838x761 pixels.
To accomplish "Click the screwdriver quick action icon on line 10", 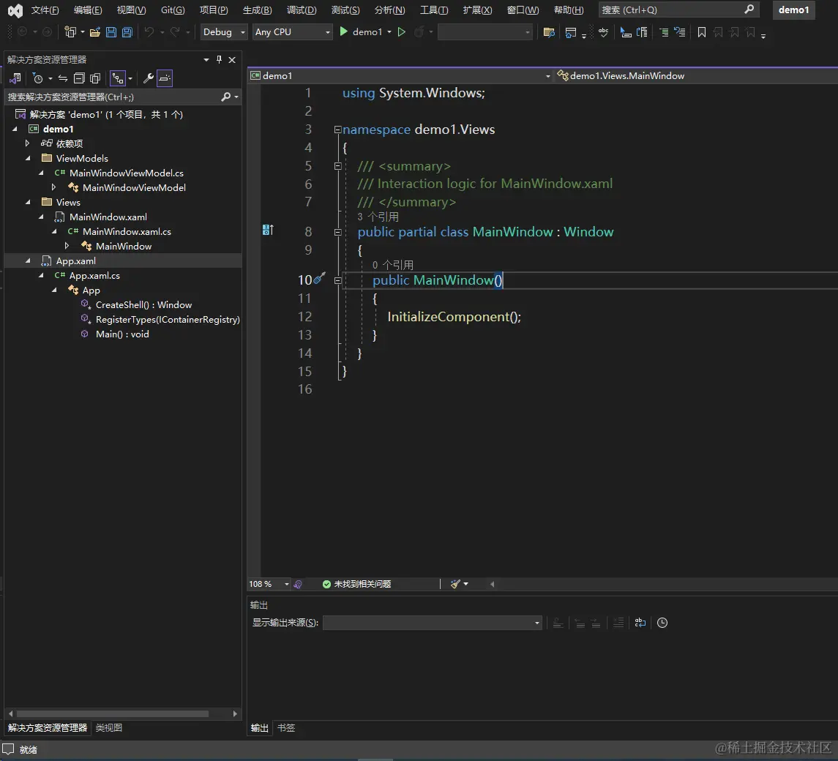I will (x=319, y=279).
